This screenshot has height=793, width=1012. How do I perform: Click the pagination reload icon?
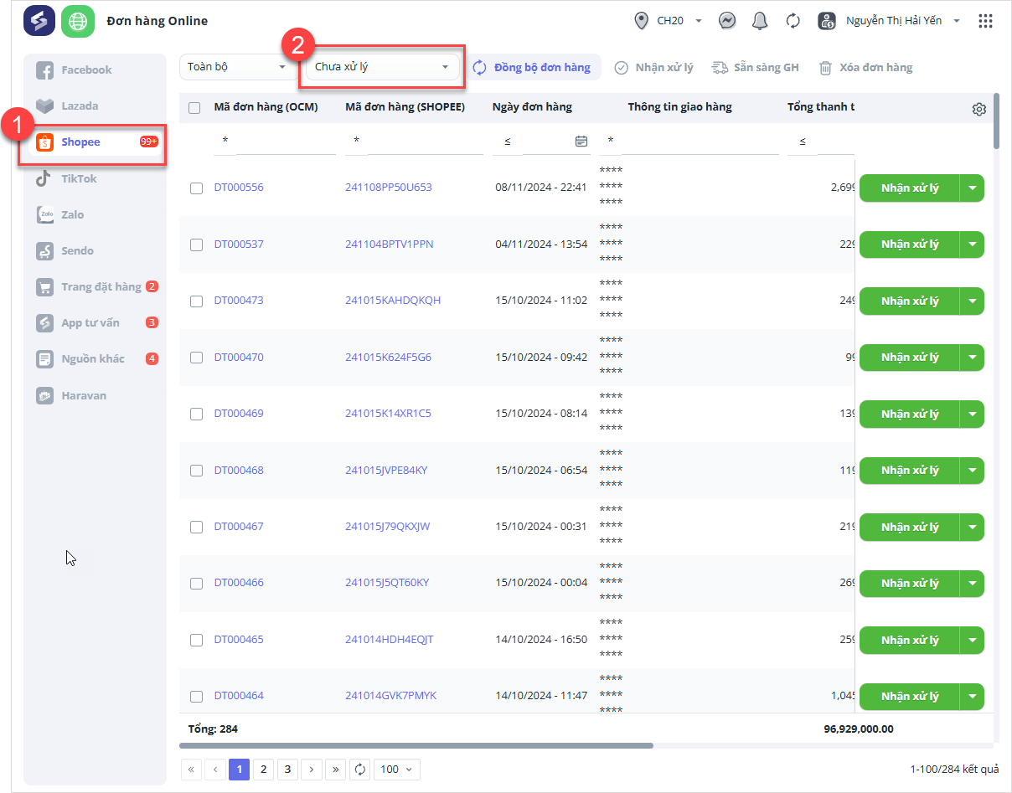click(359, 769)
